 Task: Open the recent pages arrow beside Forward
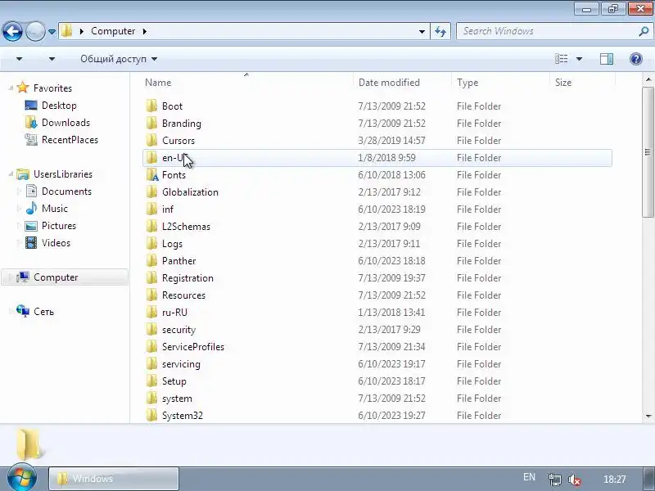pos(52,32)
